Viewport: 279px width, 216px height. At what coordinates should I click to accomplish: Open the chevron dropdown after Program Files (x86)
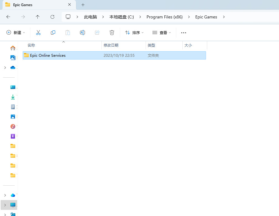click(189, 17)
